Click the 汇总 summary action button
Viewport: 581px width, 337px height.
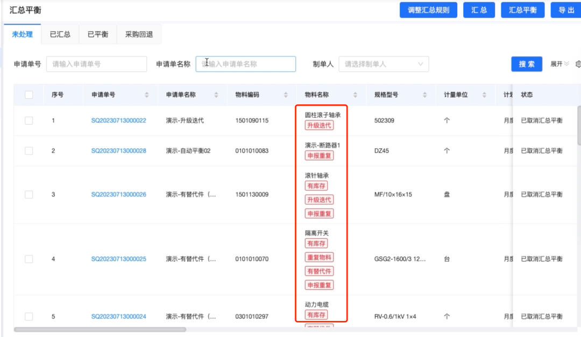[479, 10]
